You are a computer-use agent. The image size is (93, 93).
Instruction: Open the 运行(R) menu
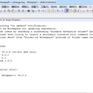63,7
